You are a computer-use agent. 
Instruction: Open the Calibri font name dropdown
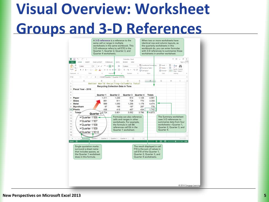(x=92, y=66)
